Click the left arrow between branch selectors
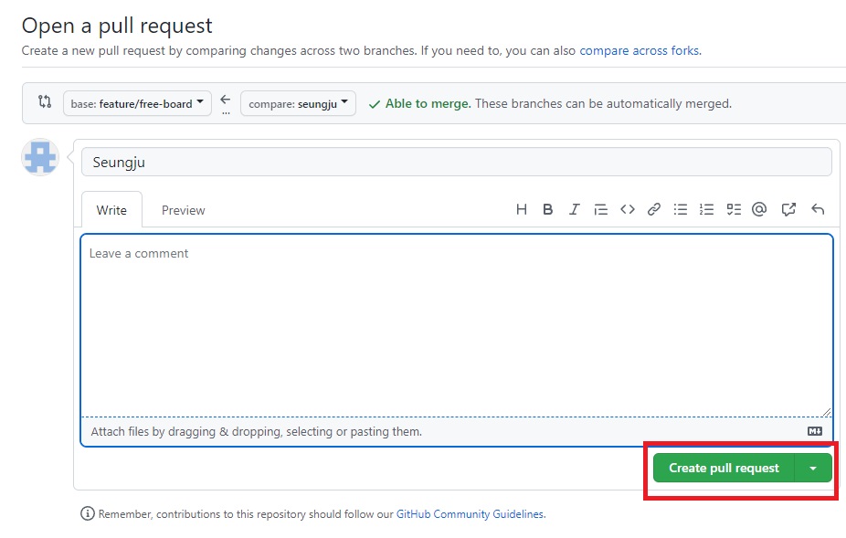Screen dimensions: 846x538 tap(226, 100)
